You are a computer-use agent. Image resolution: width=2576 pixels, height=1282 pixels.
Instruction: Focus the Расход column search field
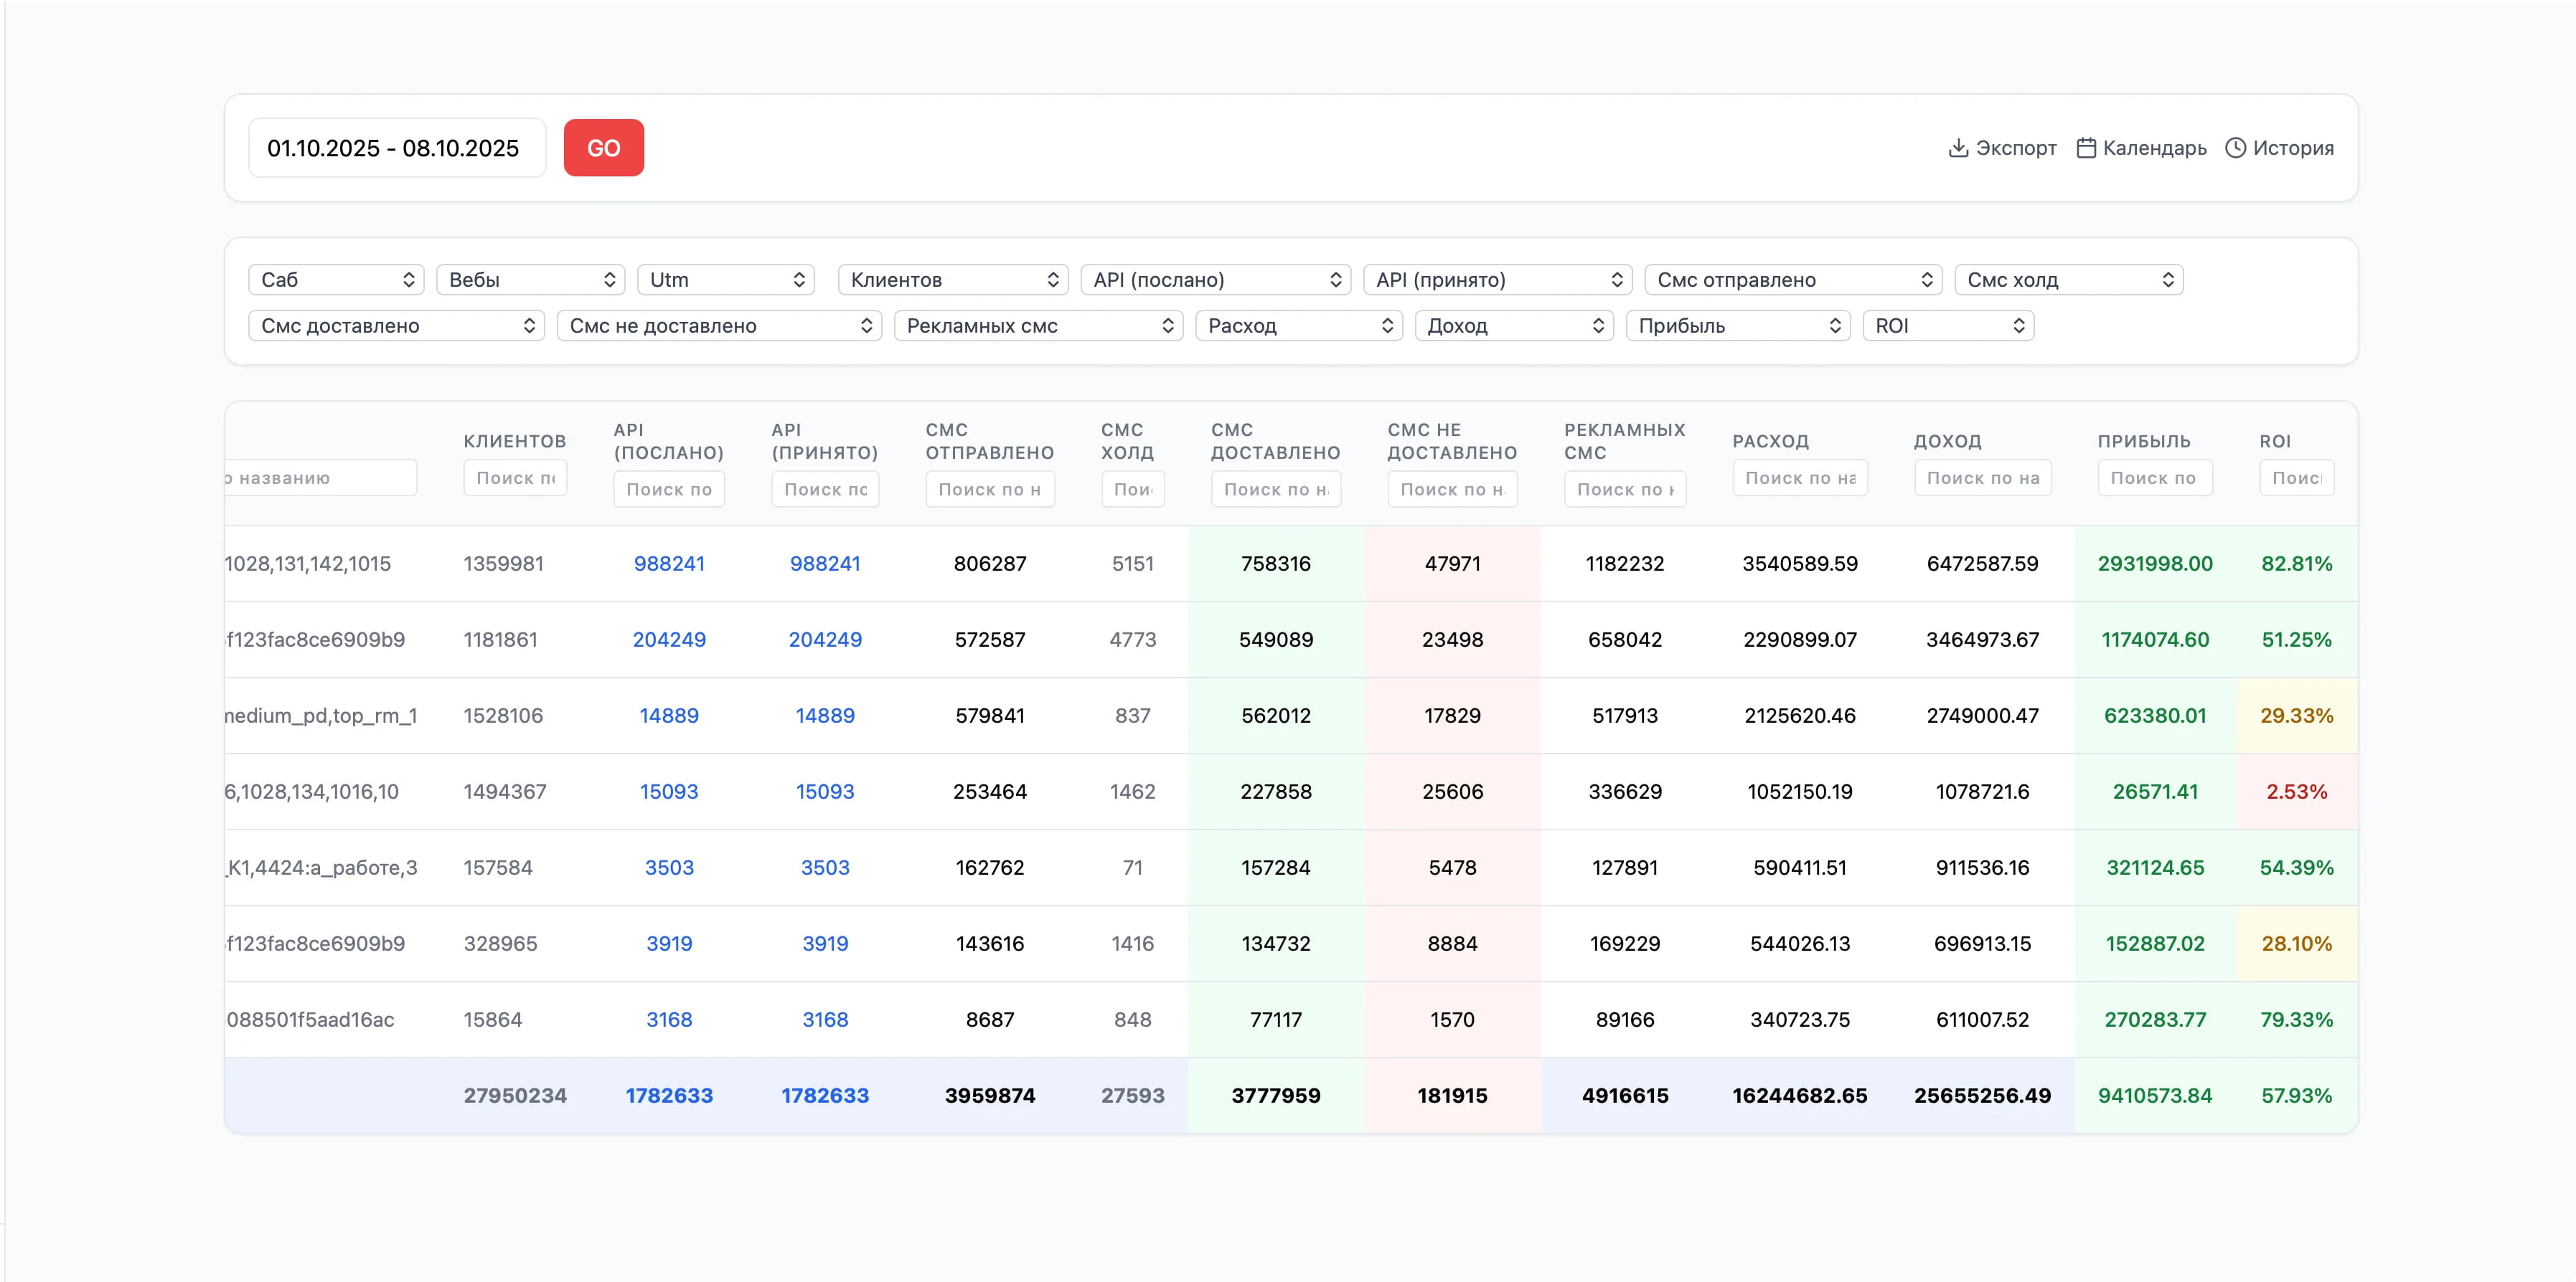pos(1799,478)
